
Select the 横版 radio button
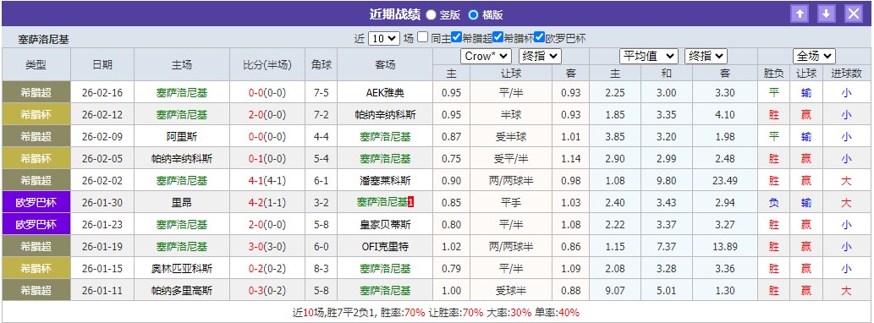pyautogui.click(x=473, y=15)
